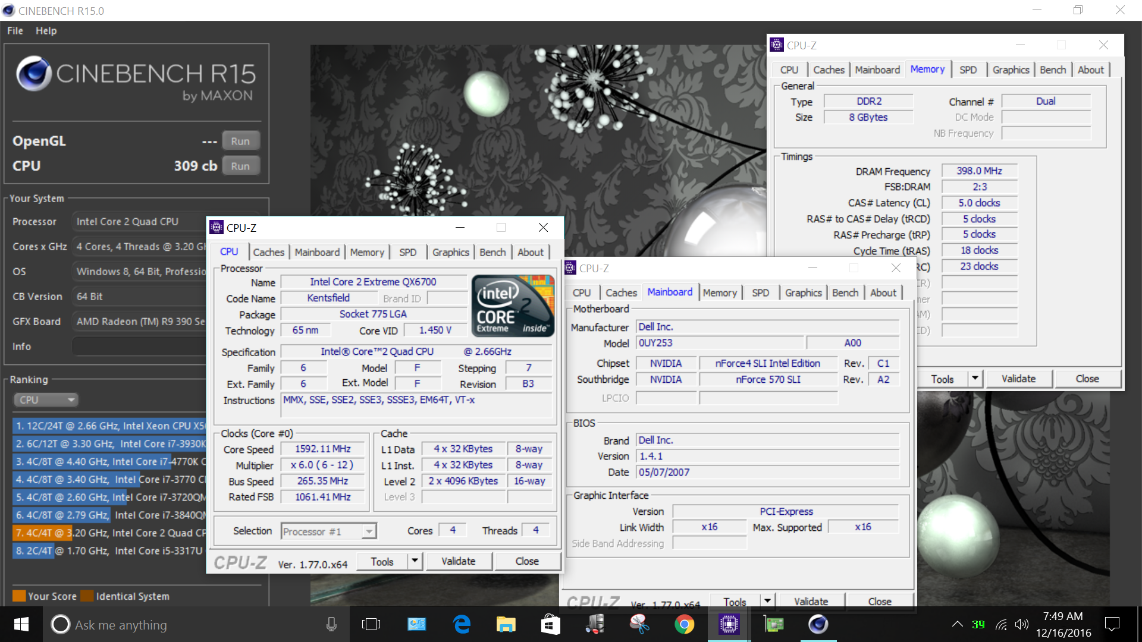Screen dimensions: 1142x642
Task: Open Processor #1 selection dropdown
Action: pos(328,531)
